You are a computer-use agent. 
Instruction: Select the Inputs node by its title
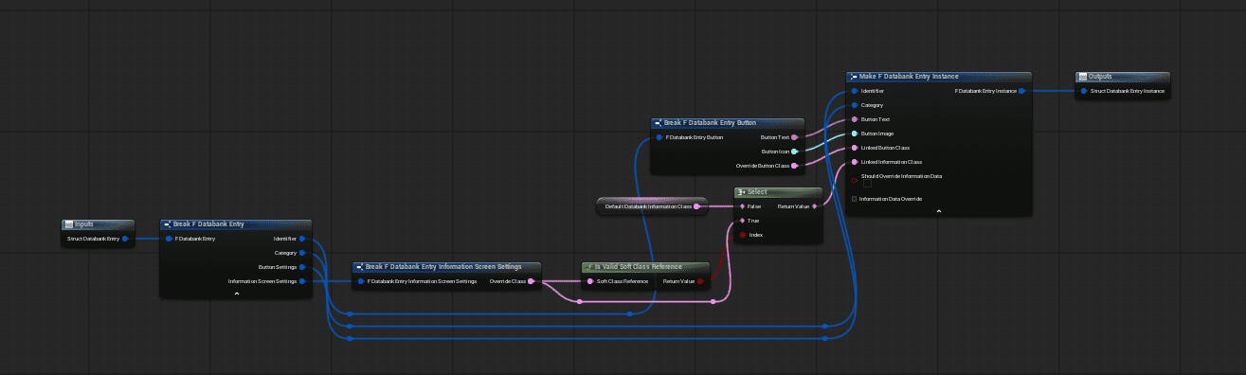[x=99, y=224]
